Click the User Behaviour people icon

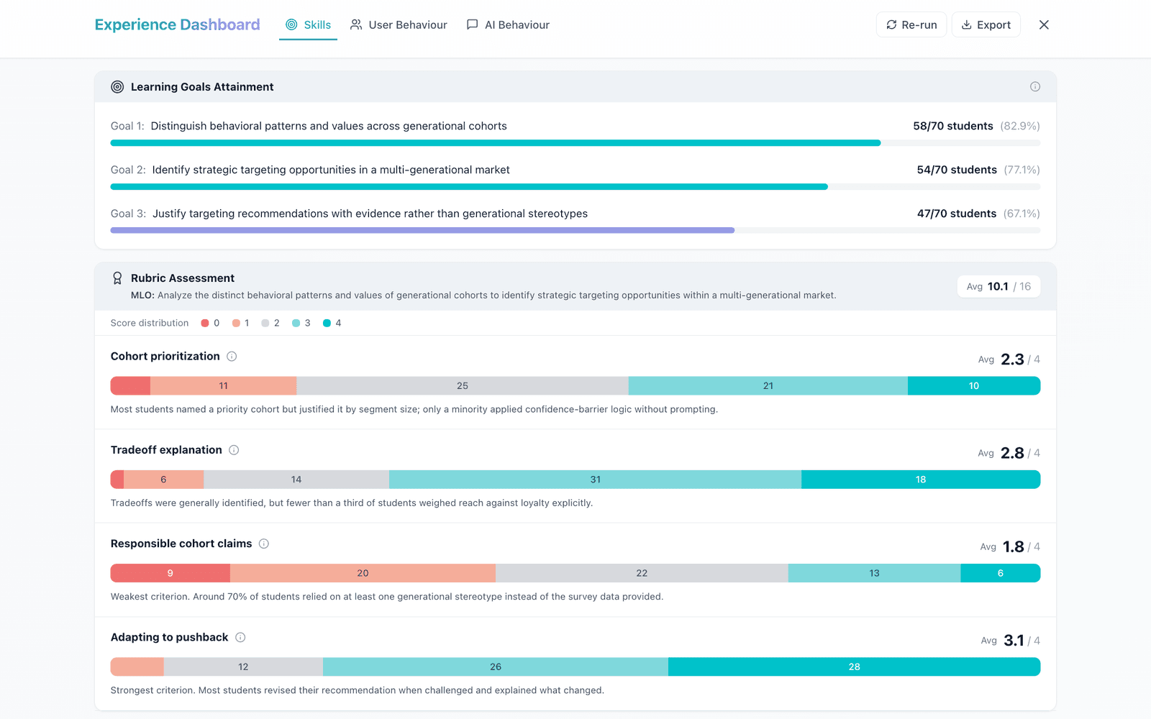pos(356,25)
